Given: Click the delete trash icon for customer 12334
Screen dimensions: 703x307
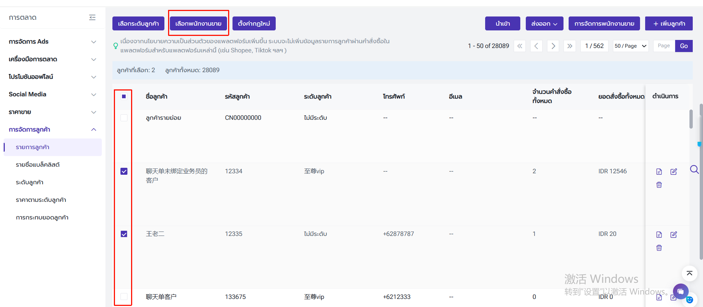Looking at the screenshot, I should pyautogui.click(x=659, y=185).
